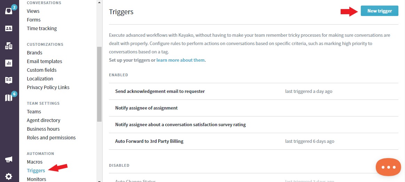Open the Notify assignee of assignment trigger
This screenshot has height=182, width=405.
coord(254,108)
